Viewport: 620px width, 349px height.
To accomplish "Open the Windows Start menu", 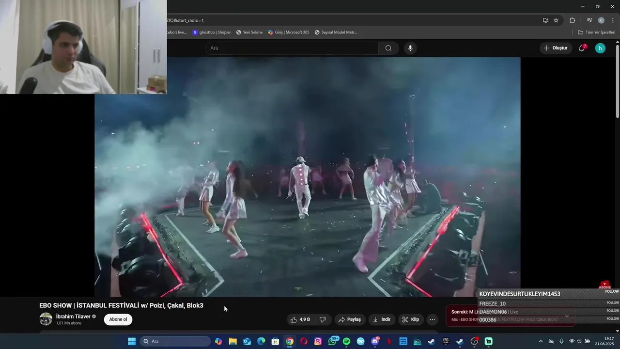I will (x=132, y=341).
